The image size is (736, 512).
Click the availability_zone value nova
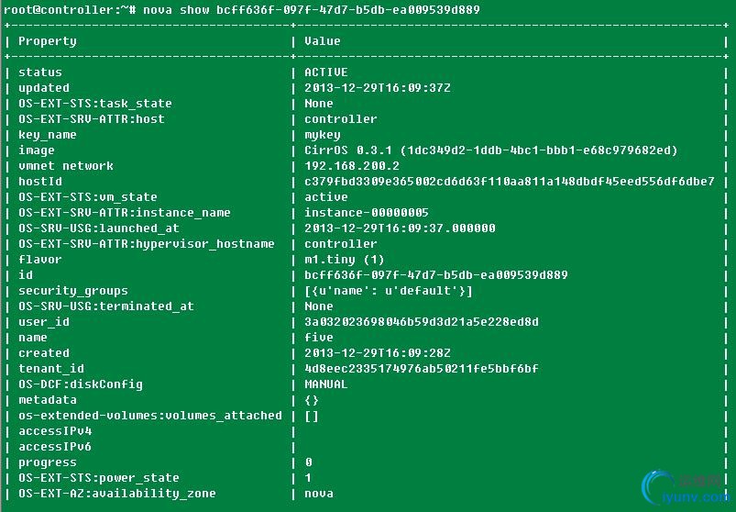click(319, 494)
